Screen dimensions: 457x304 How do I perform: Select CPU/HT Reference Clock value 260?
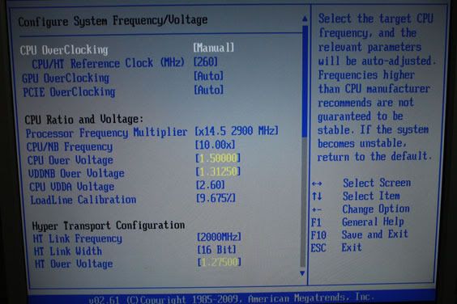pos(206,61)
